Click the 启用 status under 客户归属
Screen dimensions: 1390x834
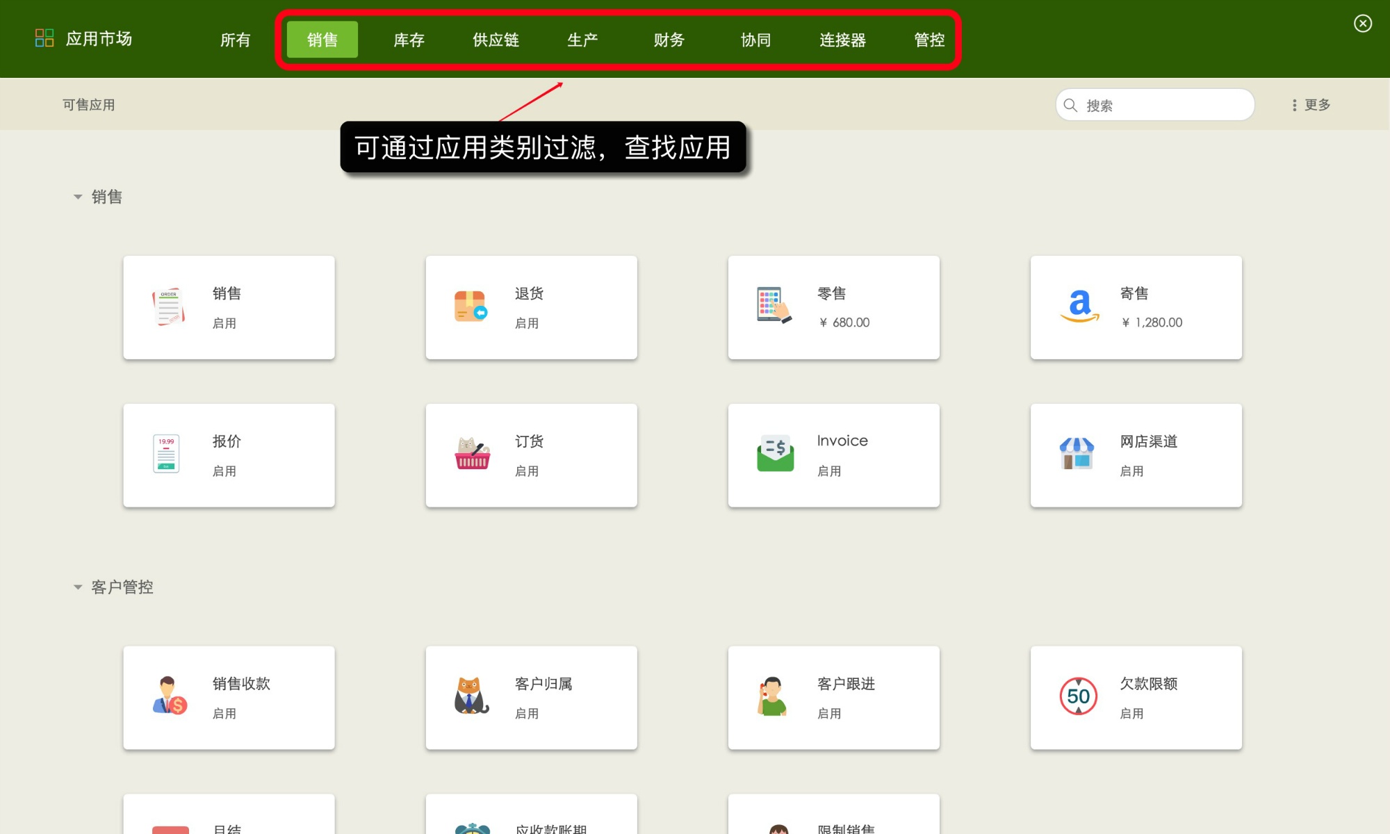pos(527,714)
